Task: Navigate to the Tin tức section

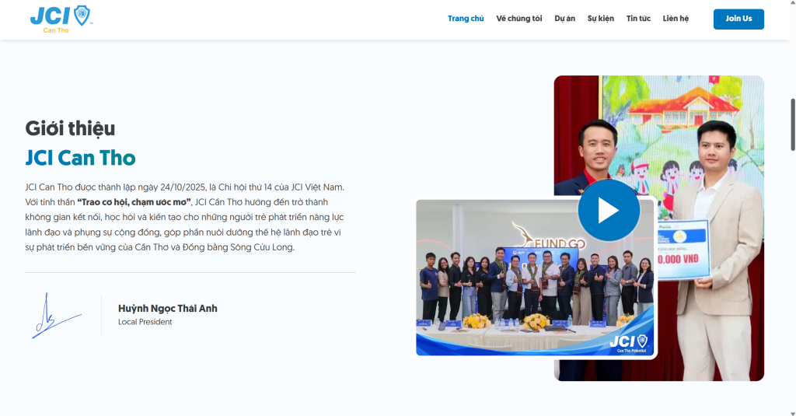Action: coord(638,19)
